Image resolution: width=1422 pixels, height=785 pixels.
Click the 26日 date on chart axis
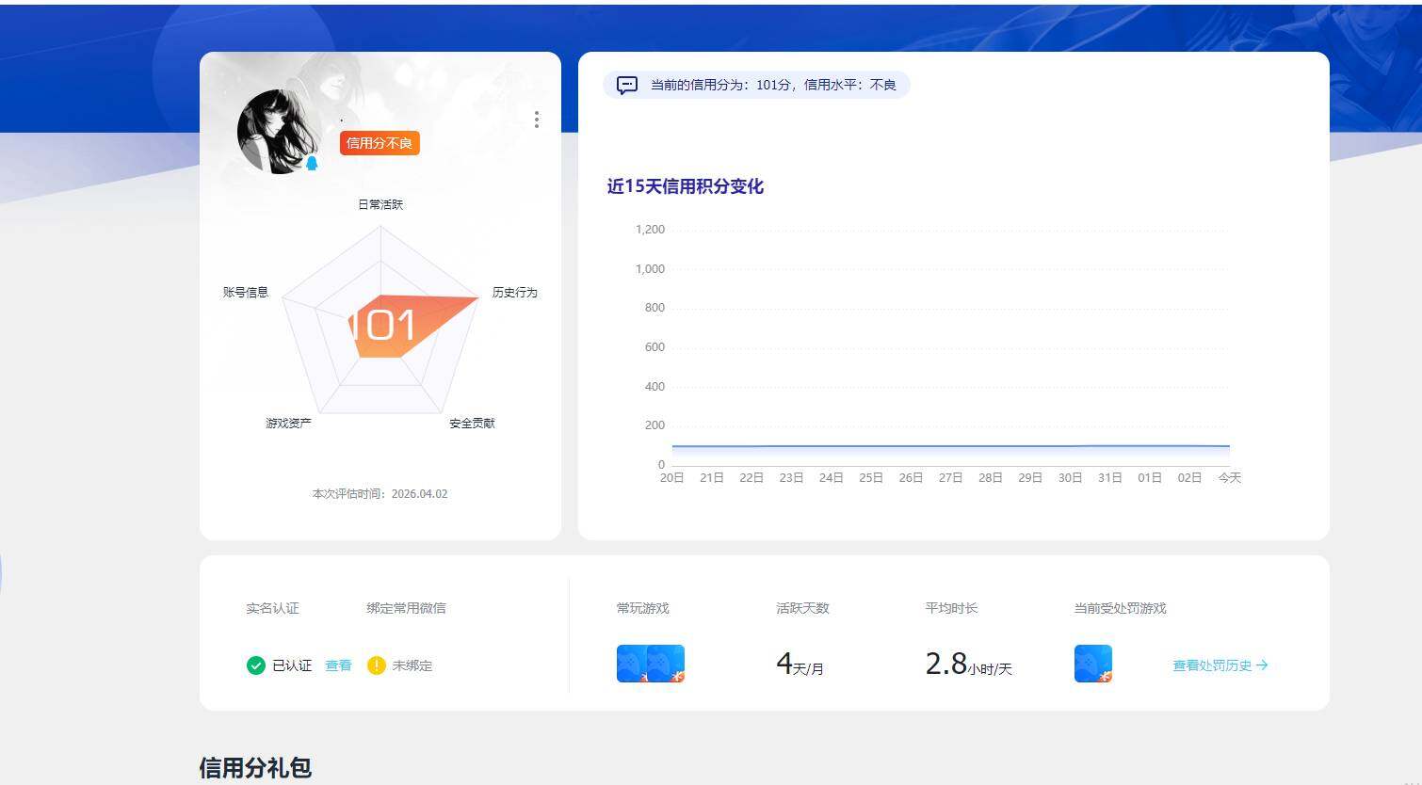[x=911, y=478]
